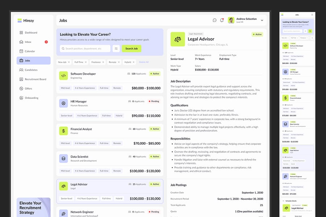The image size is (326, 217).
Task: Click the filter settings icon beside search
Action: click(116, 48)
